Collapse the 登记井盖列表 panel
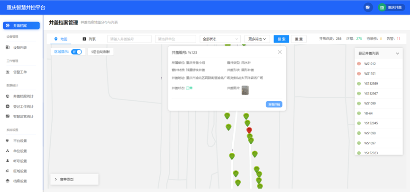410x192 pixels. pos(397,54)
